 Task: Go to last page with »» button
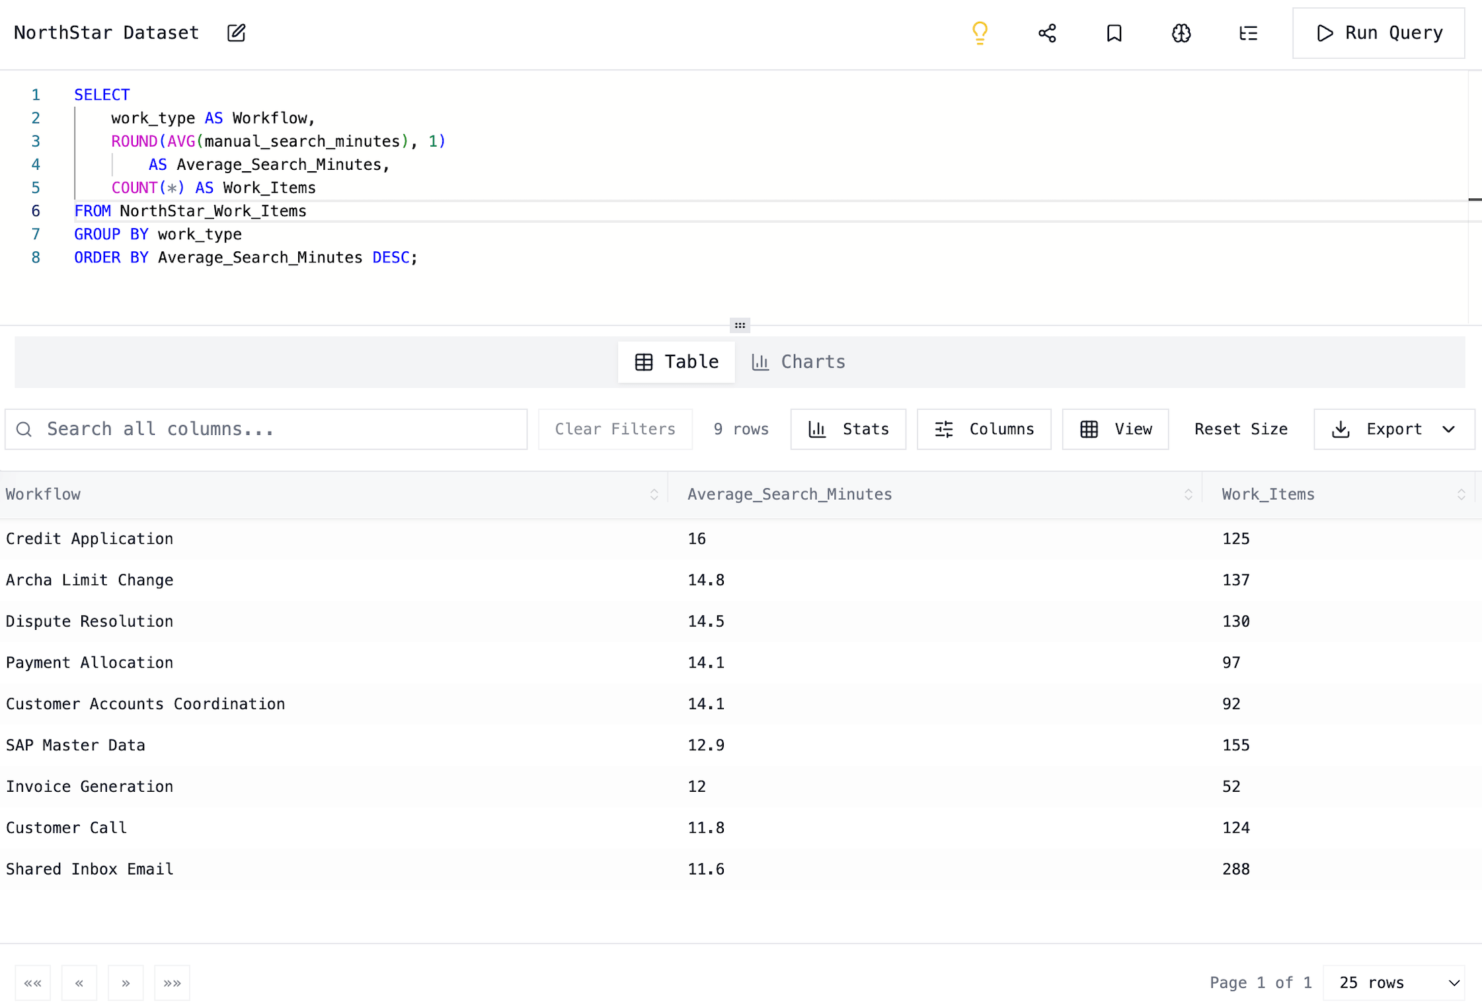[x=172, y=983]
